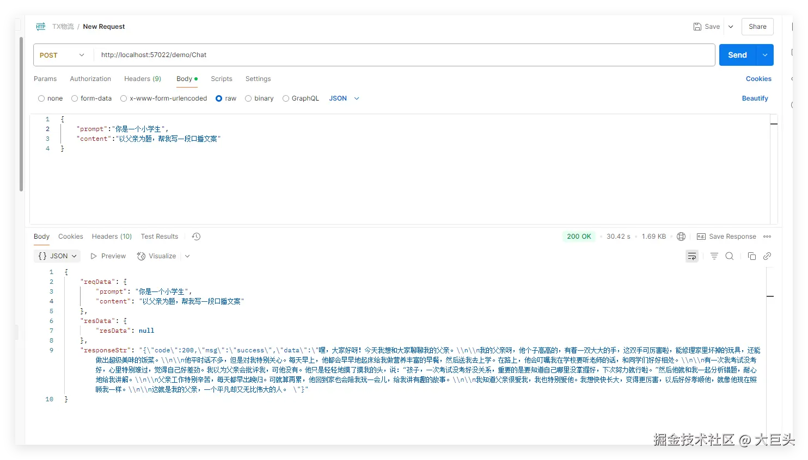This screenshot has width=808, height=460.
Task: Select the binary body option
Action: (x=259, y=98)
